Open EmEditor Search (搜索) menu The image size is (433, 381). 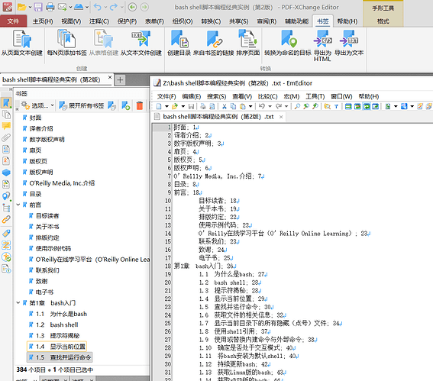217,96
